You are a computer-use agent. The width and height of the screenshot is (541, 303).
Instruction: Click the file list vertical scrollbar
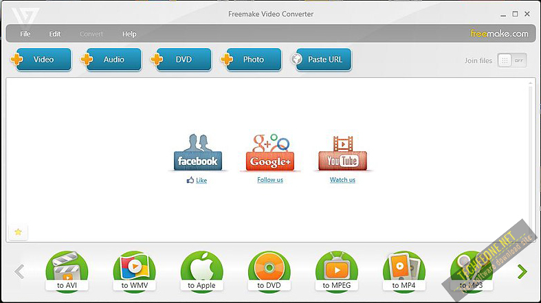tap(531, 159)
